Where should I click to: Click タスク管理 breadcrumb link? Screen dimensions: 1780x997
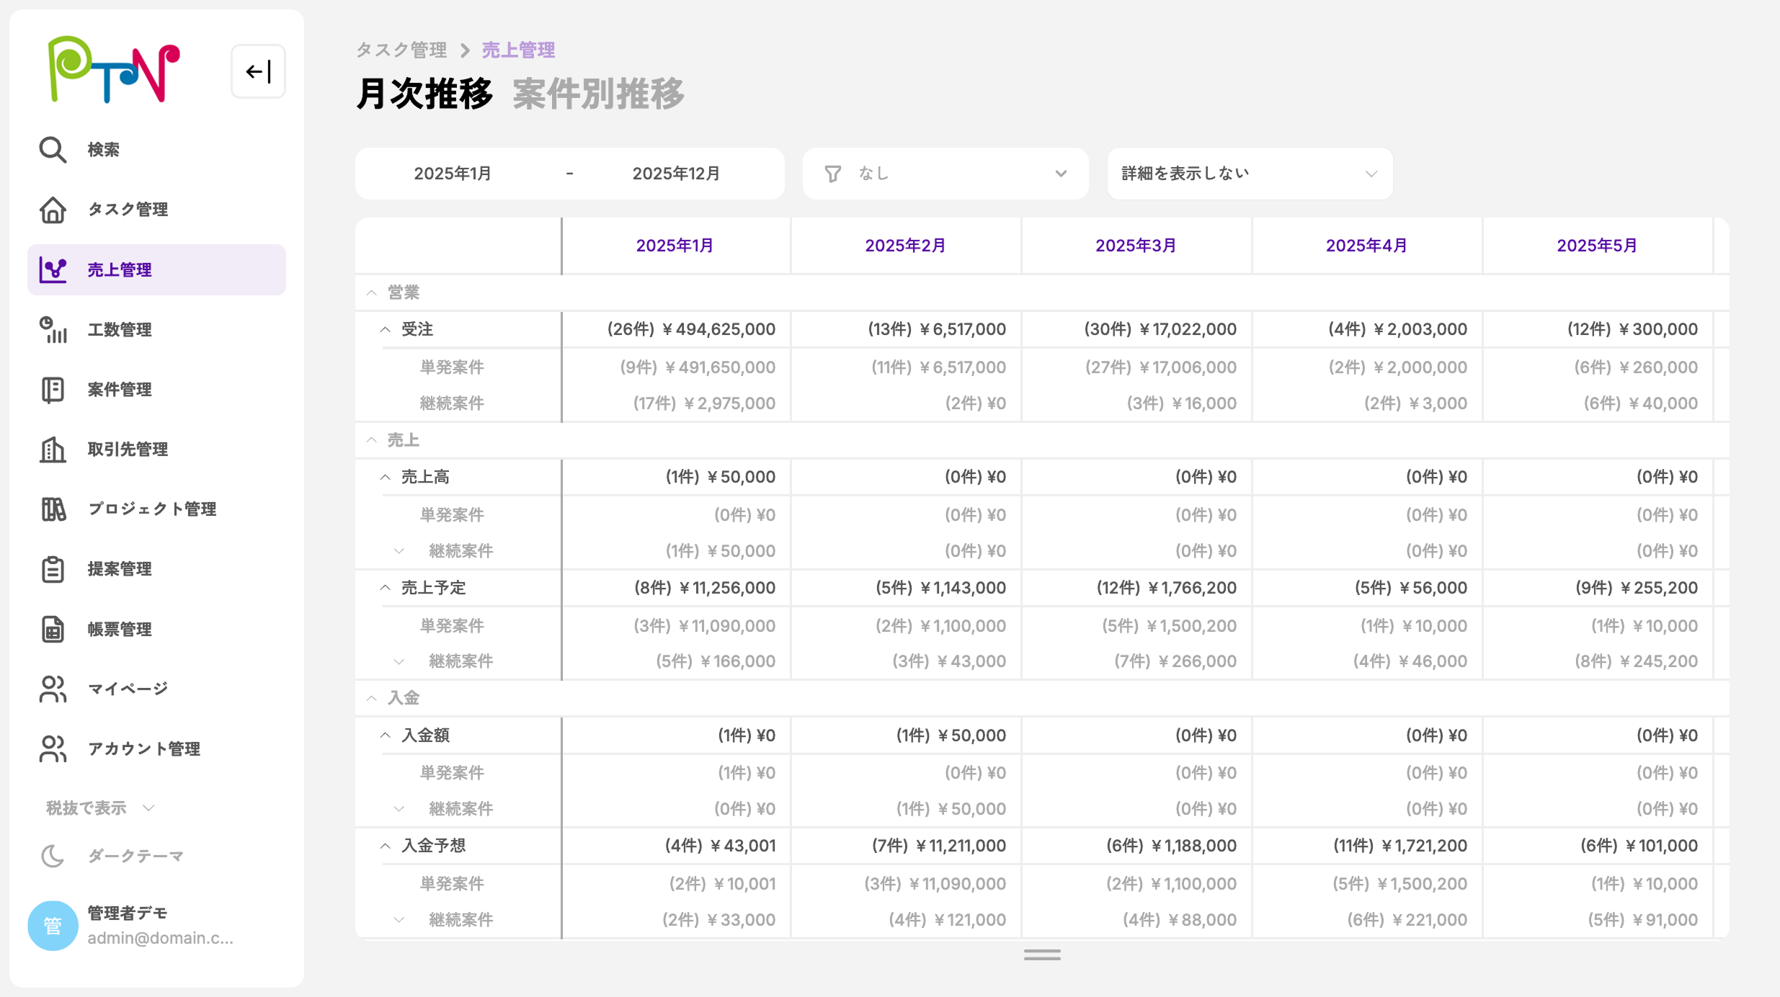(x=401, y=50)
